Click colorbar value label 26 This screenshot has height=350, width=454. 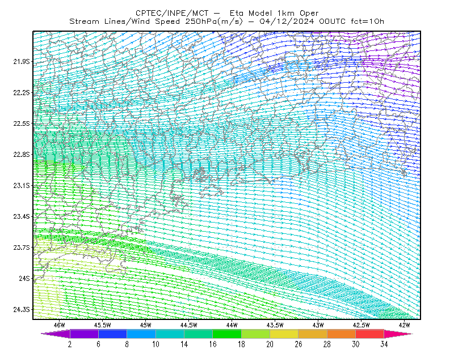pyautogui.click(x=299, y=344)
